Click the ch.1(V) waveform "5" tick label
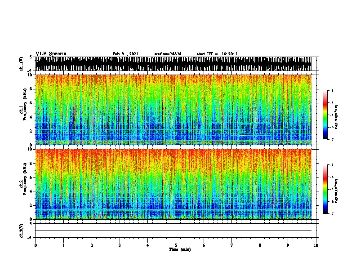 pyautogui.click(x=31, y=57)
